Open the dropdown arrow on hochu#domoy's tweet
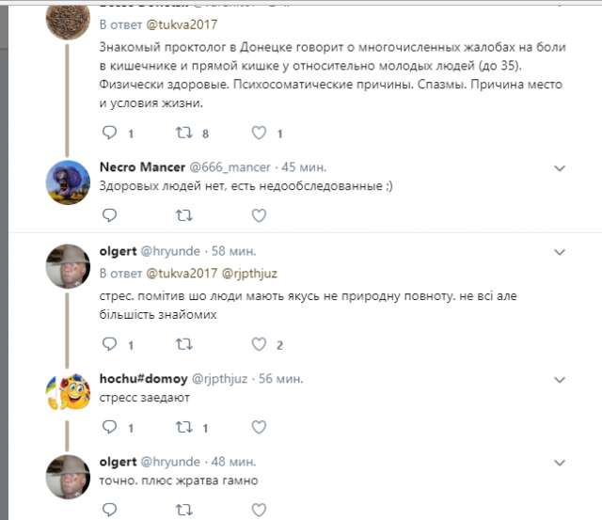 tap(560, 380)
